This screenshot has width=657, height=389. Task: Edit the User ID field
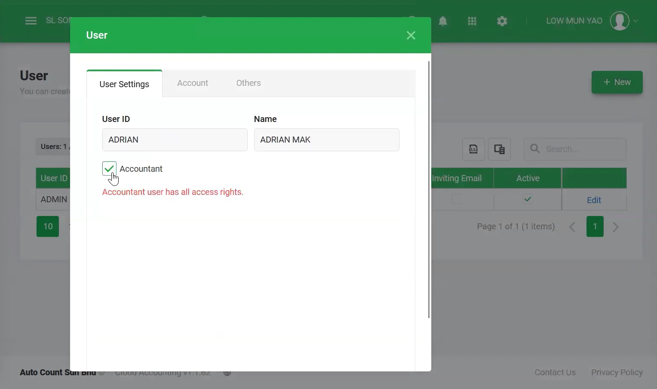click(175, 140)
